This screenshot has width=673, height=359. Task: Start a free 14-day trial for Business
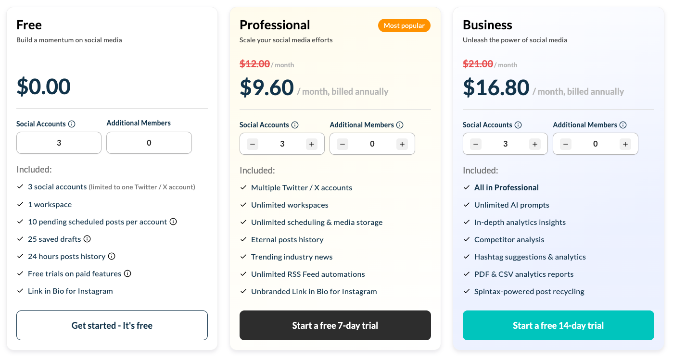coord(558,325)
